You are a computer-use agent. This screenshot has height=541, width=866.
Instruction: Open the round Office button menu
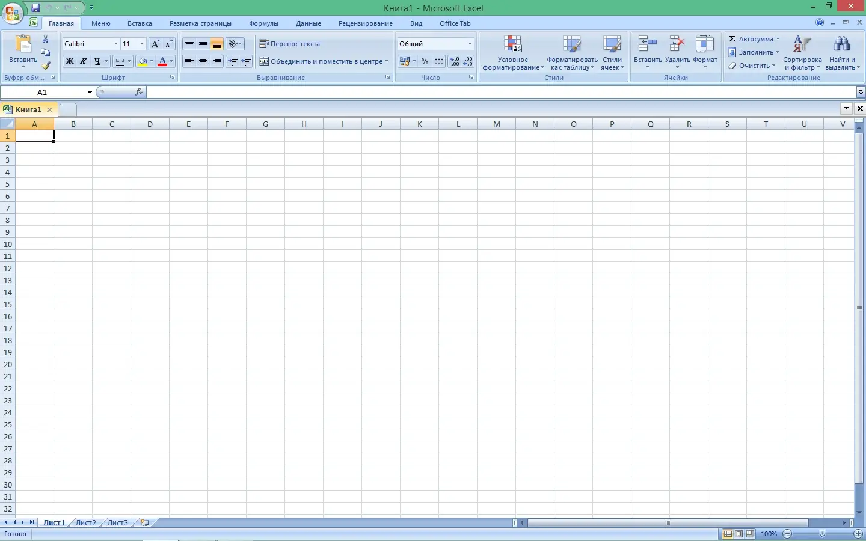point(12,12)
